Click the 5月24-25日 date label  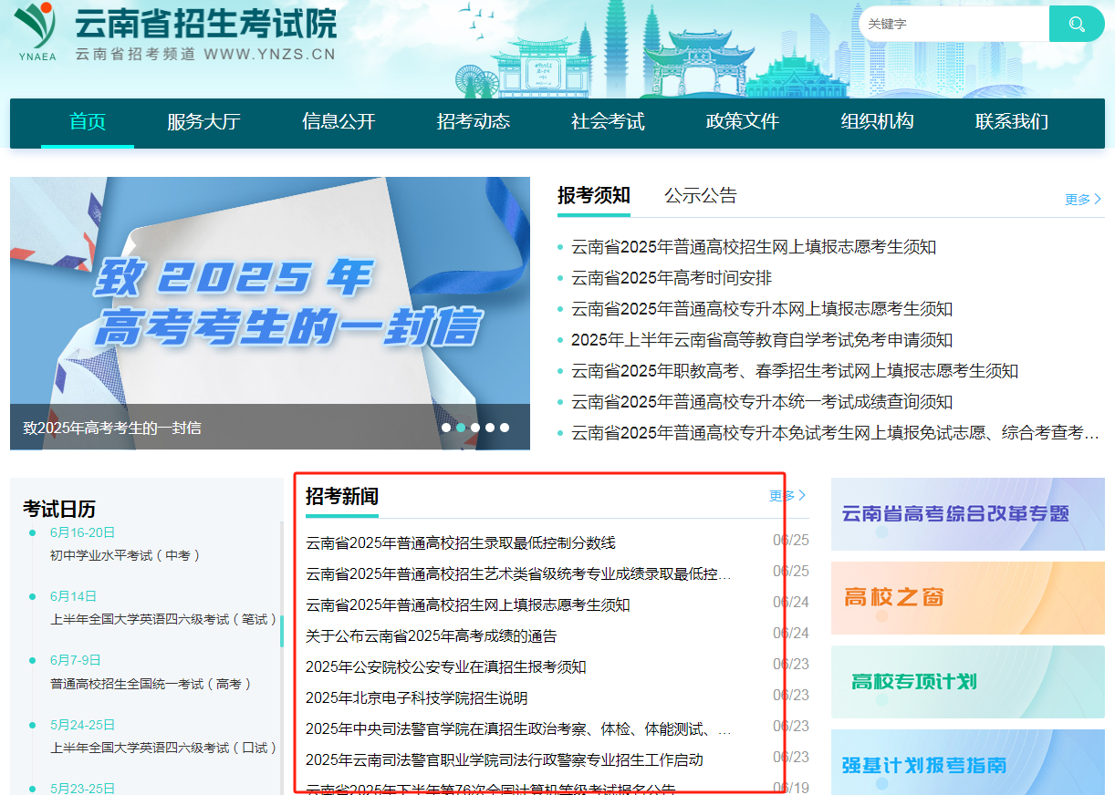(83, 725)
